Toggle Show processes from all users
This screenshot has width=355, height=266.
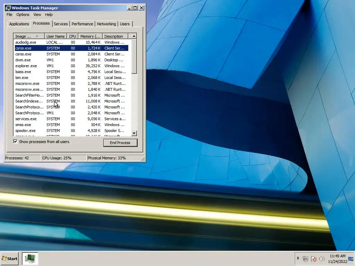15,142
